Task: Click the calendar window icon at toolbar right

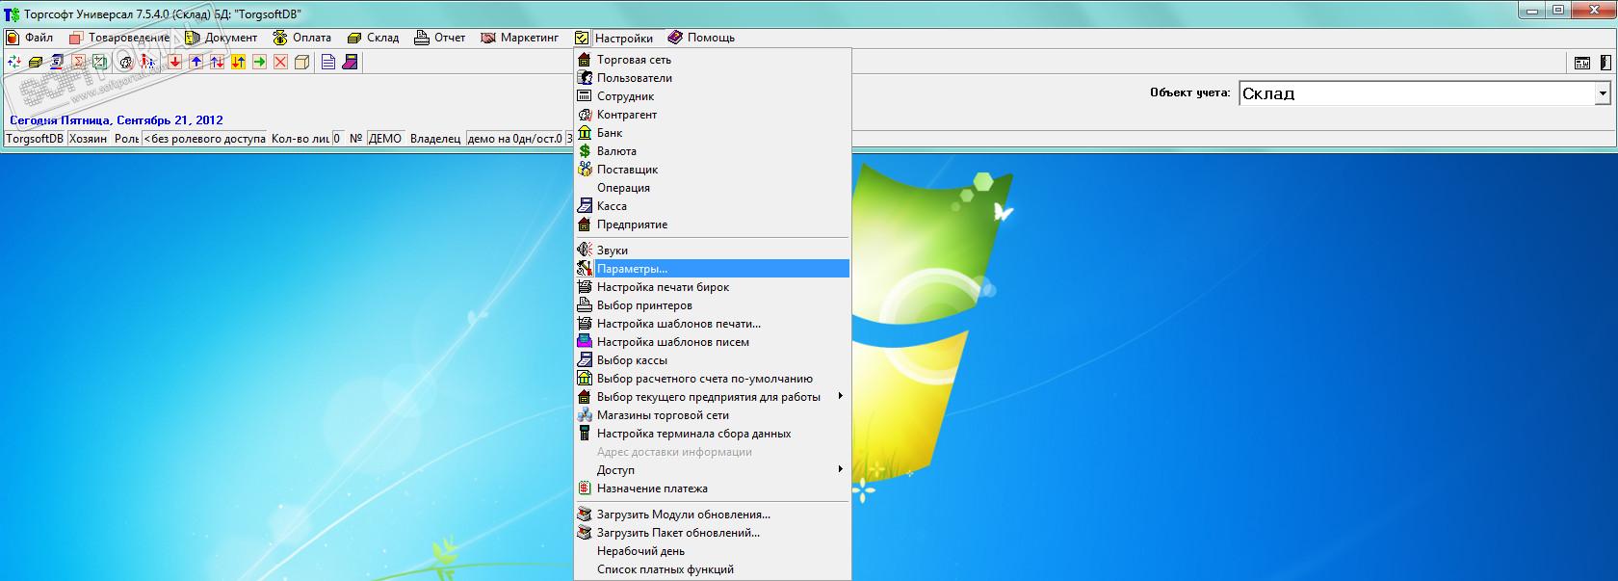Action: coord(1582,63)
